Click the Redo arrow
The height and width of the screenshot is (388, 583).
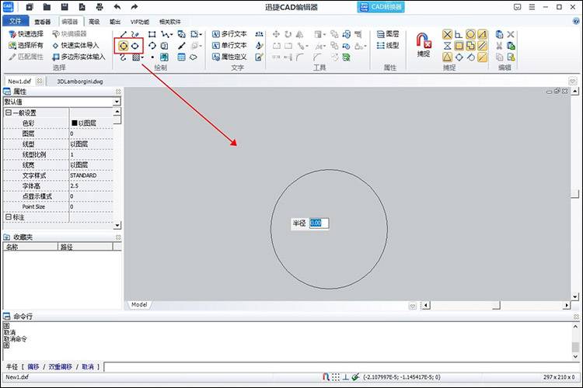click(x=134, y=7)
